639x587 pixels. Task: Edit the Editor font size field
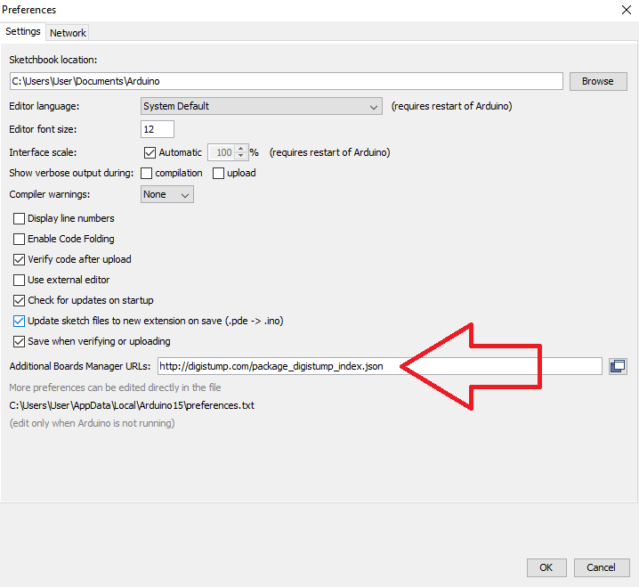pyautogui.click(x=158, y=129)
